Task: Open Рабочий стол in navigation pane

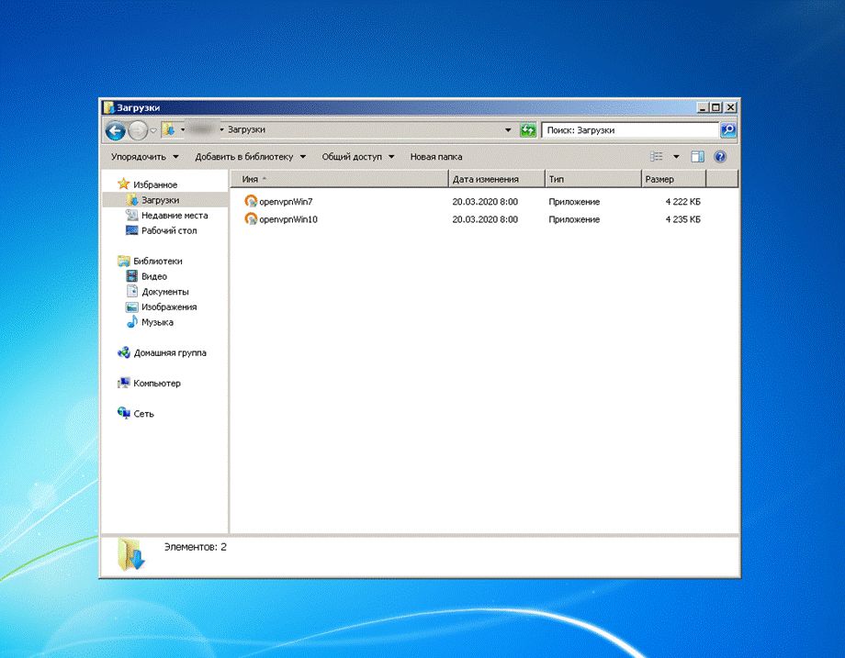Action: [x=169, y=230]
